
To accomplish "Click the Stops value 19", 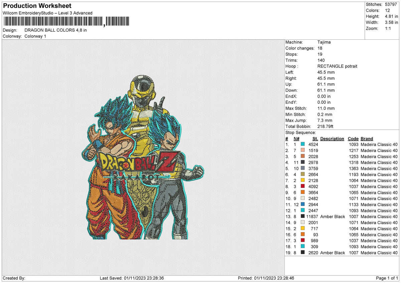I will click(x=320, y=54).
